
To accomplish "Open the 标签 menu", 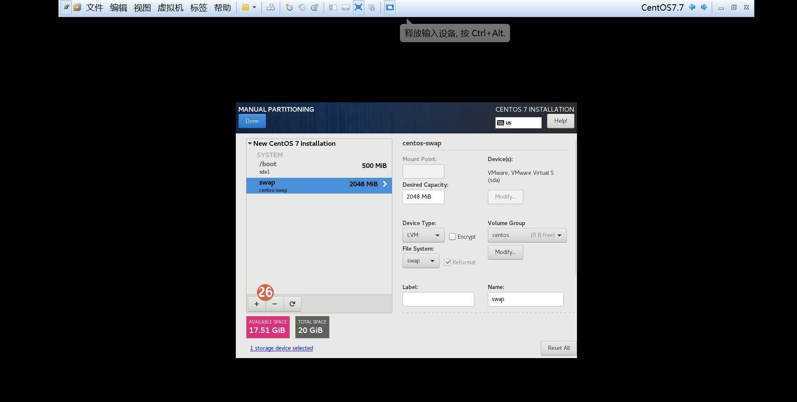I will point(199,7).
